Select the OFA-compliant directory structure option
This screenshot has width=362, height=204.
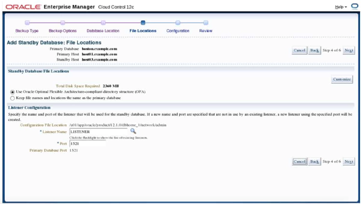pos(13,92)
